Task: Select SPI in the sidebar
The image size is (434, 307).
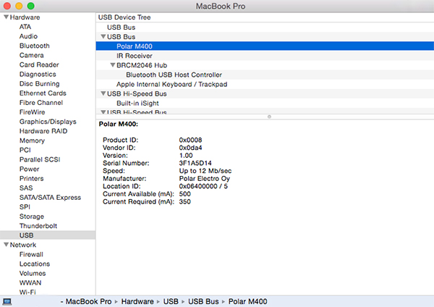Action: click(x=25, y=206)
